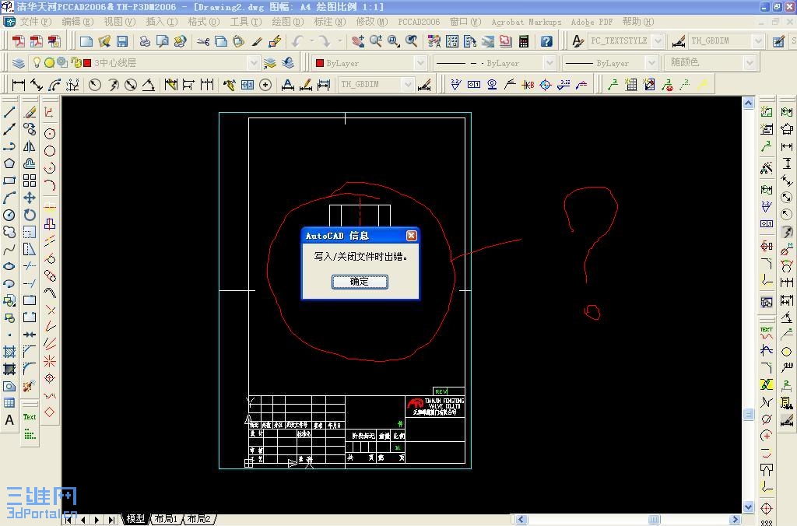Toggle layer freeze sun icon
The width and height of the screenshot is (797, 526).
49,62
